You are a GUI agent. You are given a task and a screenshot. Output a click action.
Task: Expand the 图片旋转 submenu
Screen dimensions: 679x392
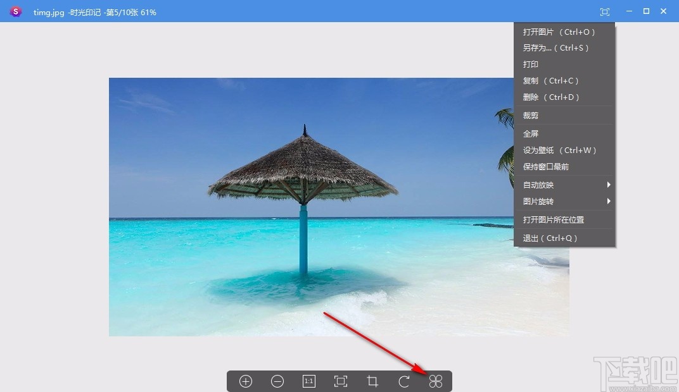click(564, 202)
